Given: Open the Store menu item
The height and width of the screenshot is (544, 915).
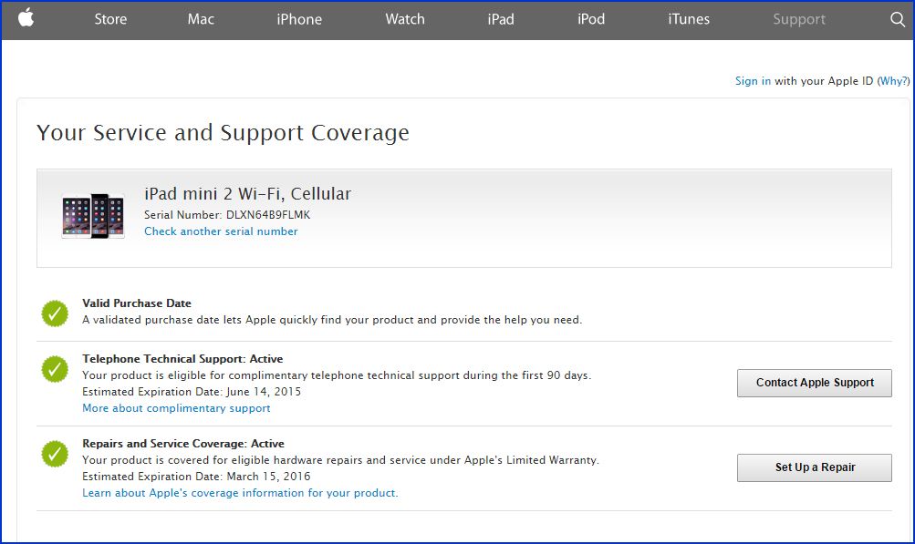Looking at the screenshot, I should coord(110,19).
